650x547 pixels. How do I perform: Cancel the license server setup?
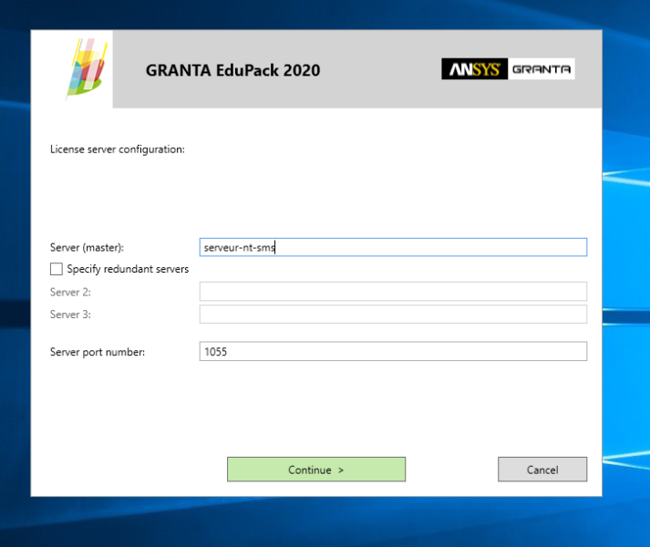tap(542, 470)
